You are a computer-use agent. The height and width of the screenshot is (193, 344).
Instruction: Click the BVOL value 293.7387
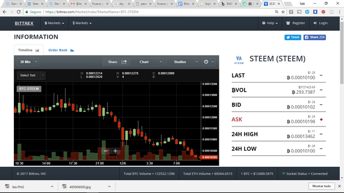[x=303, y=92]
